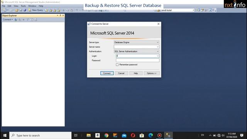Image resolution: width=247 pixels, height=139 pixels.
Task: Click the Object Explorer icon in right toolbar
Action: 202,10
